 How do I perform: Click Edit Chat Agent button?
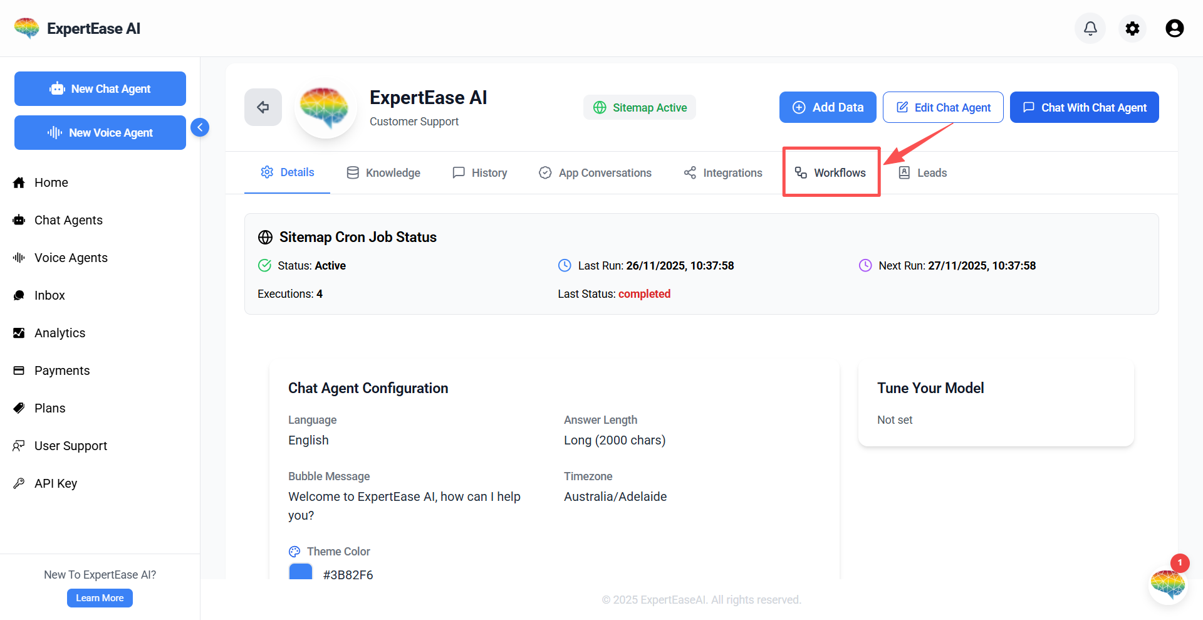coord(943,107)
